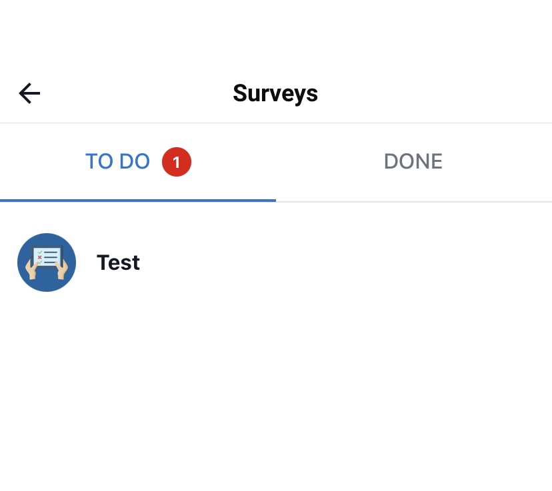Tap the number 1 in red circle
The height and width of the screenshot is (491, 552).
[x=177, y=162]
